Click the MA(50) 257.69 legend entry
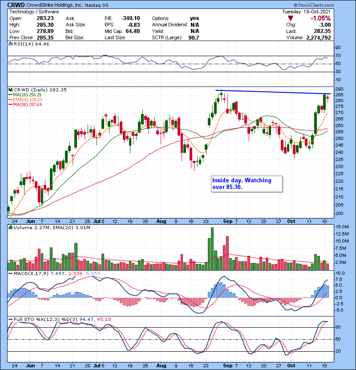The width and height of the screenshot is (356, 370). click(25, 104)
